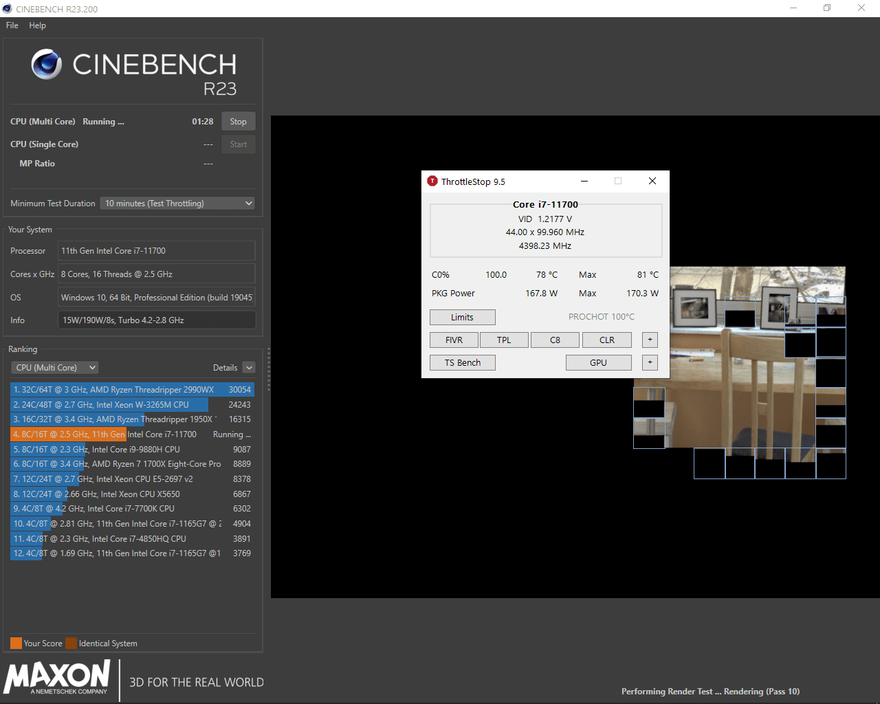Click the ThrottleStop red title icon

(432, 181)
